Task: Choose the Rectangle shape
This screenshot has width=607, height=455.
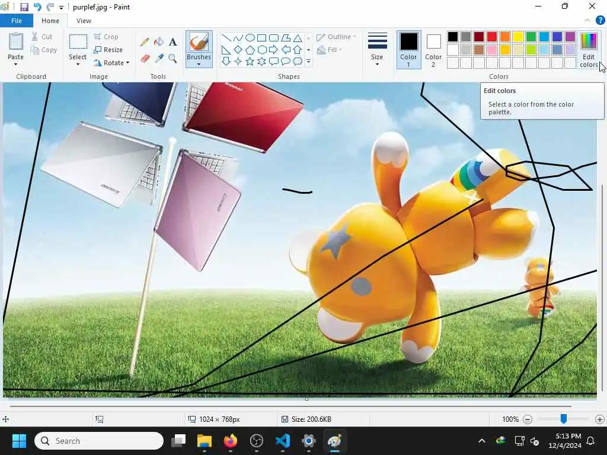Action: click(x=262, y=37)
